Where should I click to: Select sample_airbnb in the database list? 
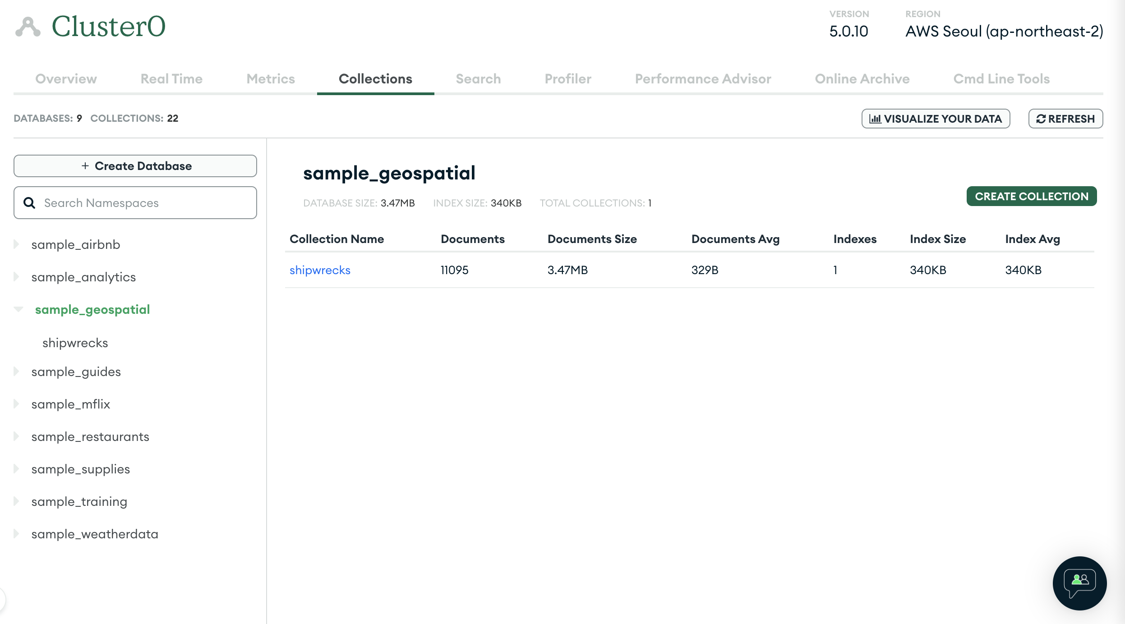click(76, 244)
